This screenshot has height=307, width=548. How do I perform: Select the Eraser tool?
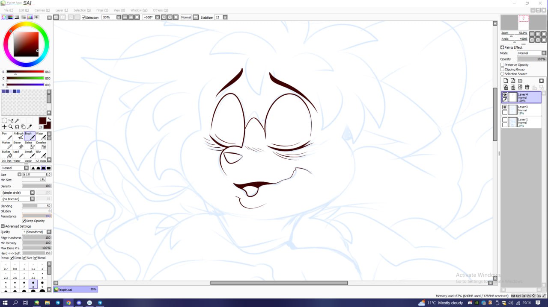click(x=21, y=146)
